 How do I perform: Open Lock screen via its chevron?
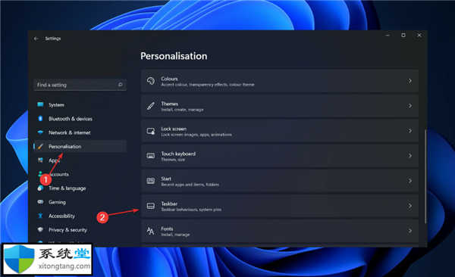(409, 131)
